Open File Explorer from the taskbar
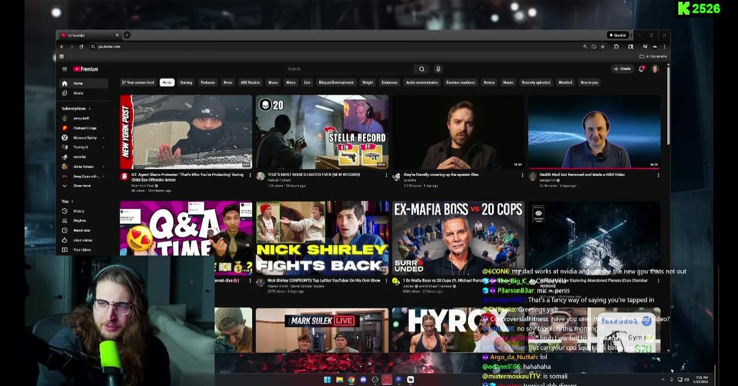Viewport: 738px width, 386px height. coord(339,380)
